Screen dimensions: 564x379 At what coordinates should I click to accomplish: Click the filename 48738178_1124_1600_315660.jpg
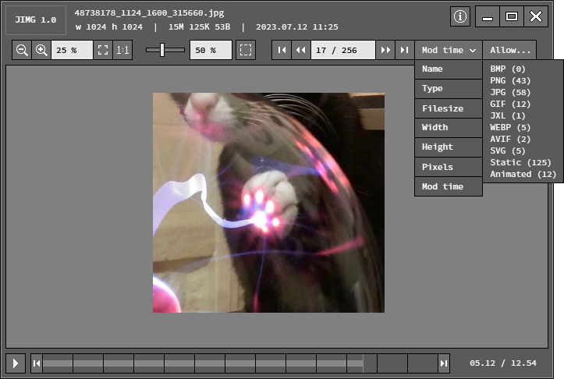(149, 13)
